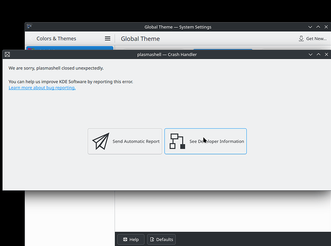The width and height of the screenshot is (331, 246).
Task: Click the 'Colors & Themes' heading text
Action: point(56,38)
